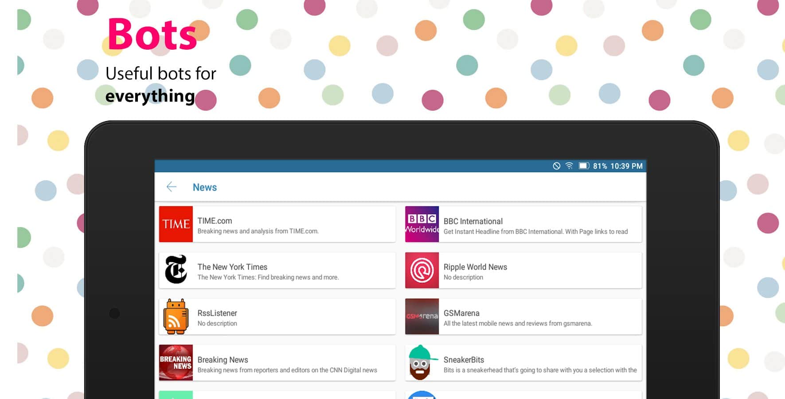Screen dimensions: 785x399
Task: Select the Breaking News red icon
Action: click(176, 363)
